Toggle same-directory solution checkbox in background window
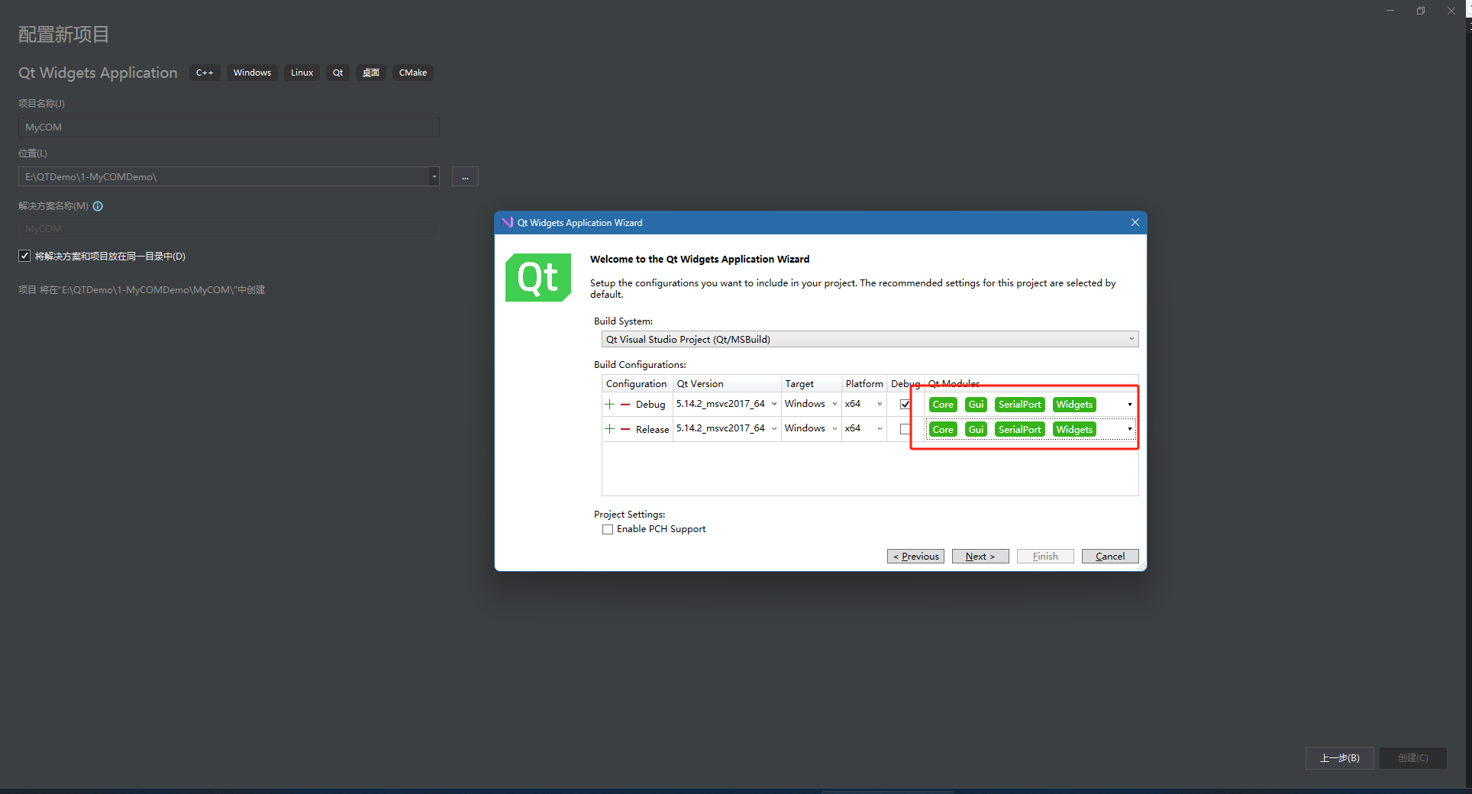This screenshot has height=794, width=1472. click(24, 256)
